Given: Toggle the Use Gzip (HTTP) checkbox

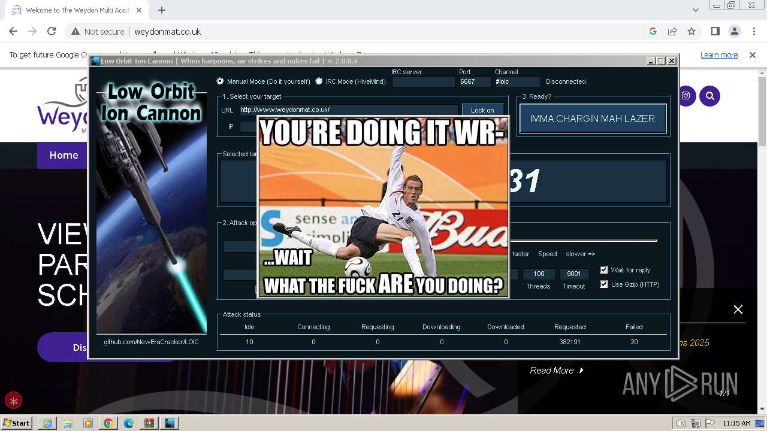Looking at the screenshot, I should tap(604, 284).
